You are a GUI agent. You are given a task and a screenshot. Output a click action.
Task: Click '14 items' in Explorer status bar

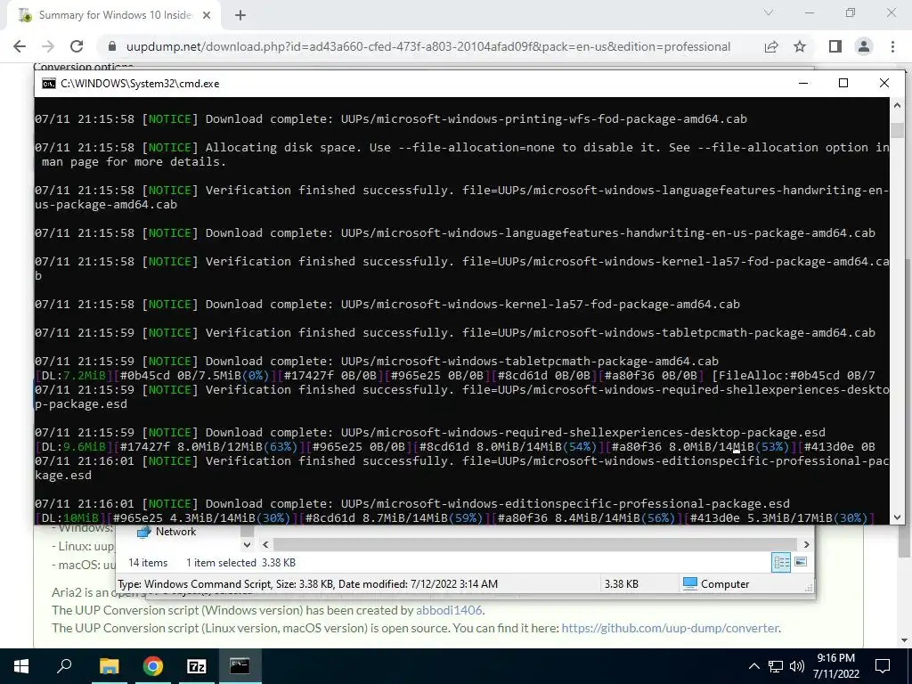point(148,563)
